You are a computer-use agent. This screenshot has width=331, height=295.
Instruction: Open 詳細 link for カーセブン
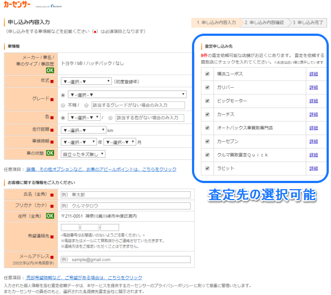(313, 141)
